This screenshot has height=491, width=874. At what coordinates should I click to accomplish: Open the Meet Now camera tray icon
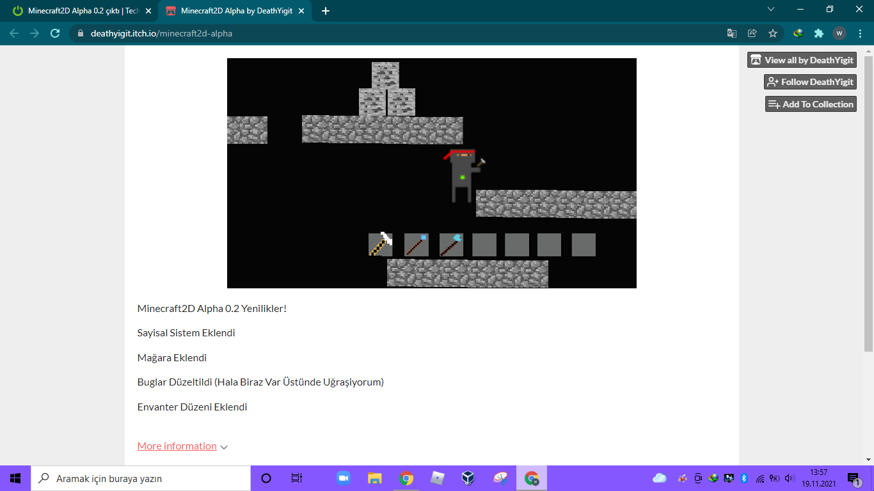coord(698,478)
